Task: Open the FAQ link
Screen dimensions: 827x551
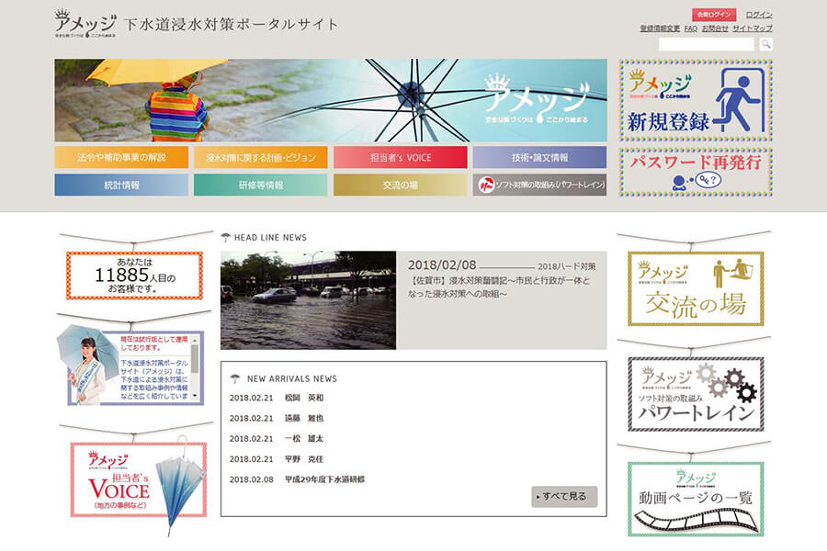Action: tap(690, 28)
